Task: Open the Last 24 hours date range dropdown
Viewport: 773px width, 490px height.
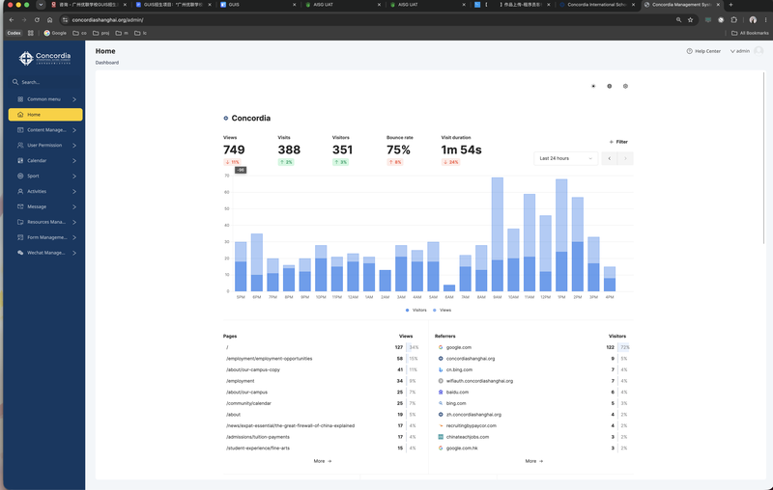Action: 565,158
